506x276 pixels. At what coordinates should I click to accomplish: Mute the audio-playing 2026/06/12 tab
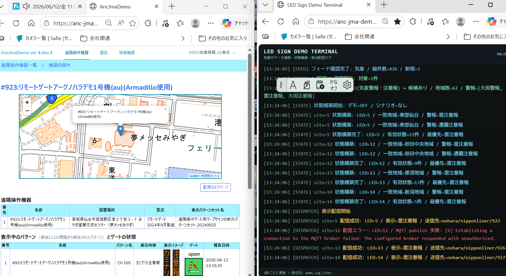coord(26,6)
